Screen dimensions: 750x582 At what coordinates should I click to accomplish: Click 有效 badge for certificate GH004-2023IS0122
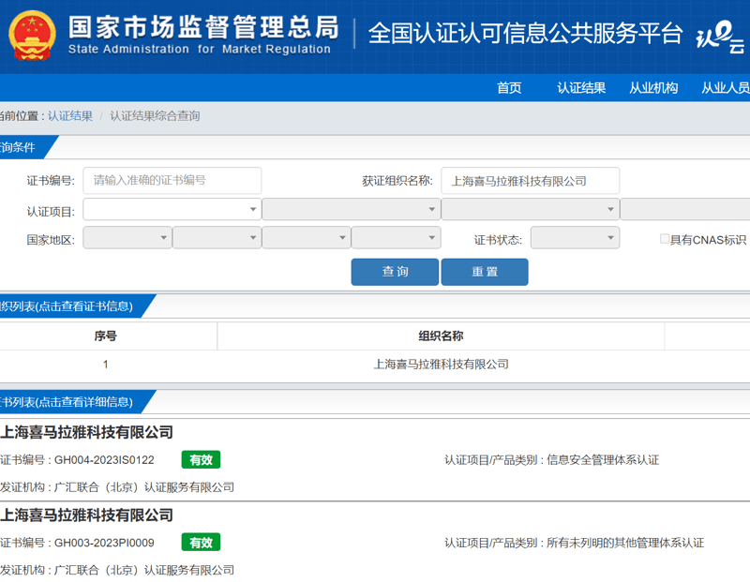tap(201, 460)
